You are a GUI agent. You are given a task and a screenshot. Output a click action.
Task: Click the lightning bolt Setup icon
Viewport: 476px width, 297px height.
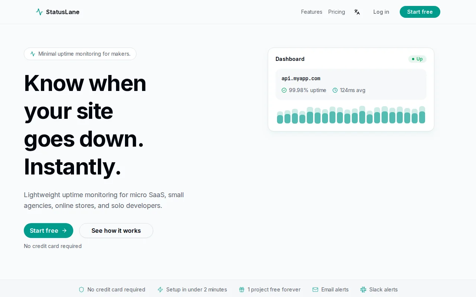pos(160,290)
